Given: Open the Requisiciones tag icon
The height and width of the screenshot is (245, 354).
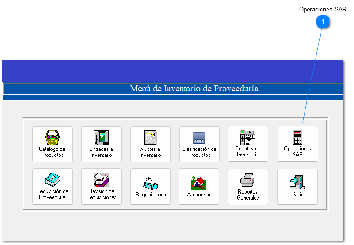Looking at the screenshot, I should pyautogui.click(x=150, y=182).
